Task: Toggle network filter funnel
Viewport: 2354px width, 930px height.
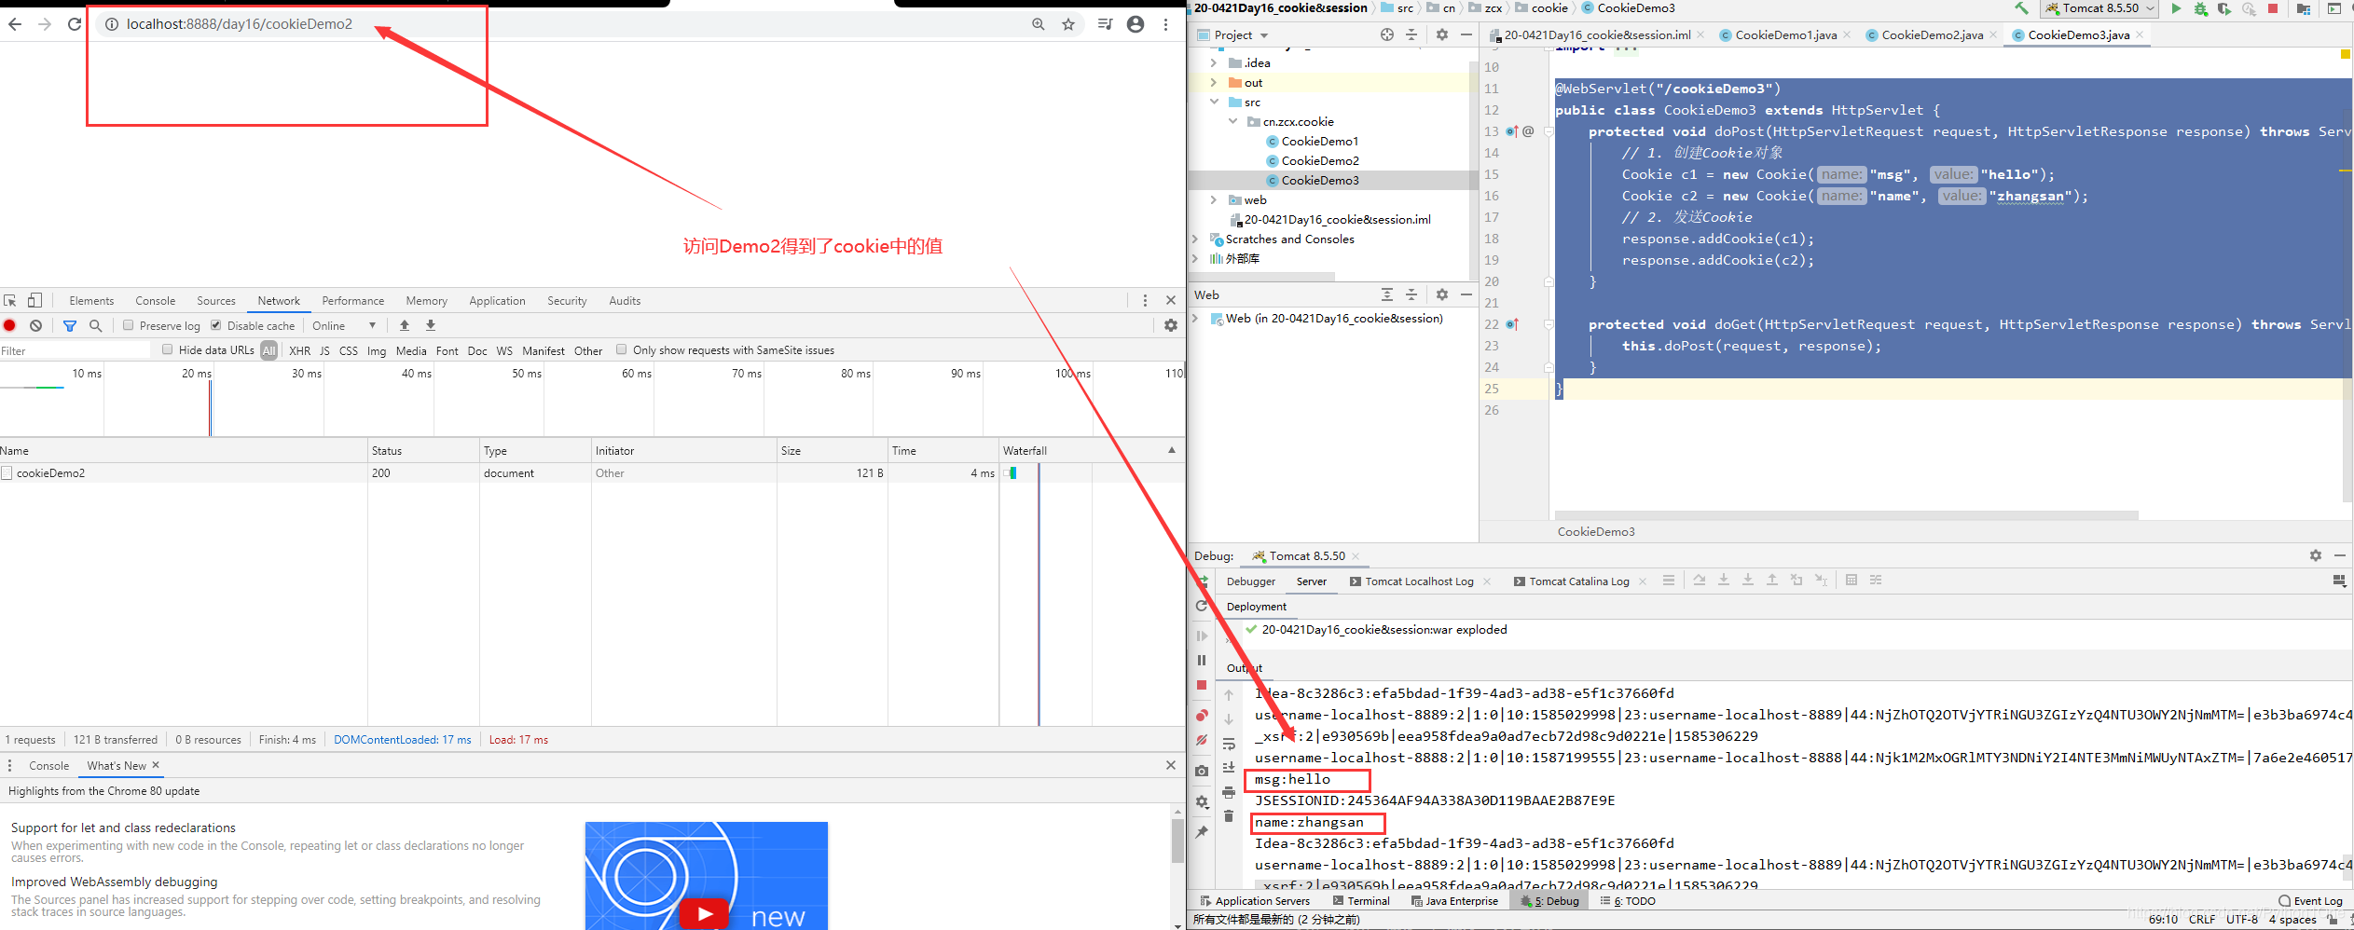Action: 70,325
